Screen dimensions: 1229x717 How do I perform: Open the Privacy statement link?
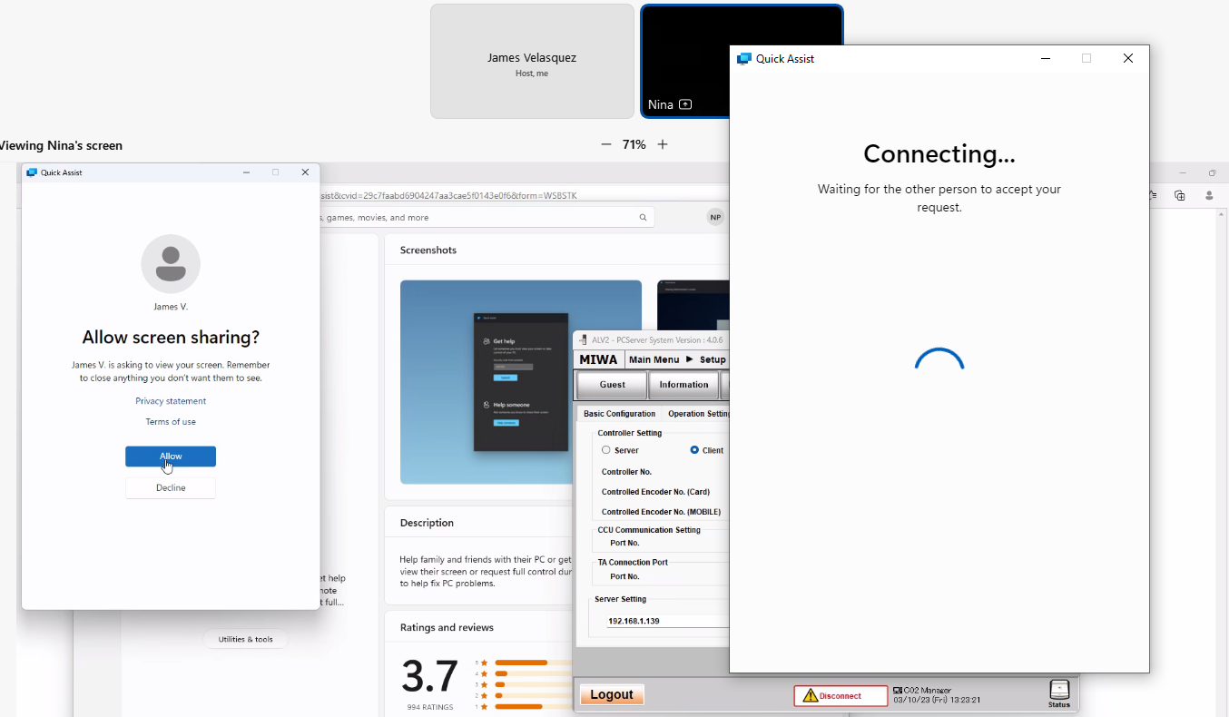[171, 401]
